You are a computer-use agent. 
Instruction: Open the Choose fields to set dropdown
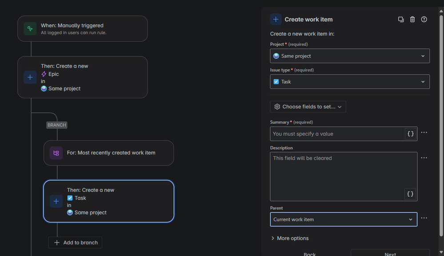[x=308, y=106]
